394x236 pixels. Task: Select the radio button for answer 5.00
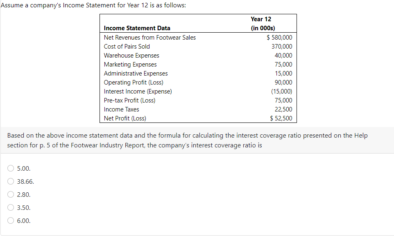tap(10, 168)
